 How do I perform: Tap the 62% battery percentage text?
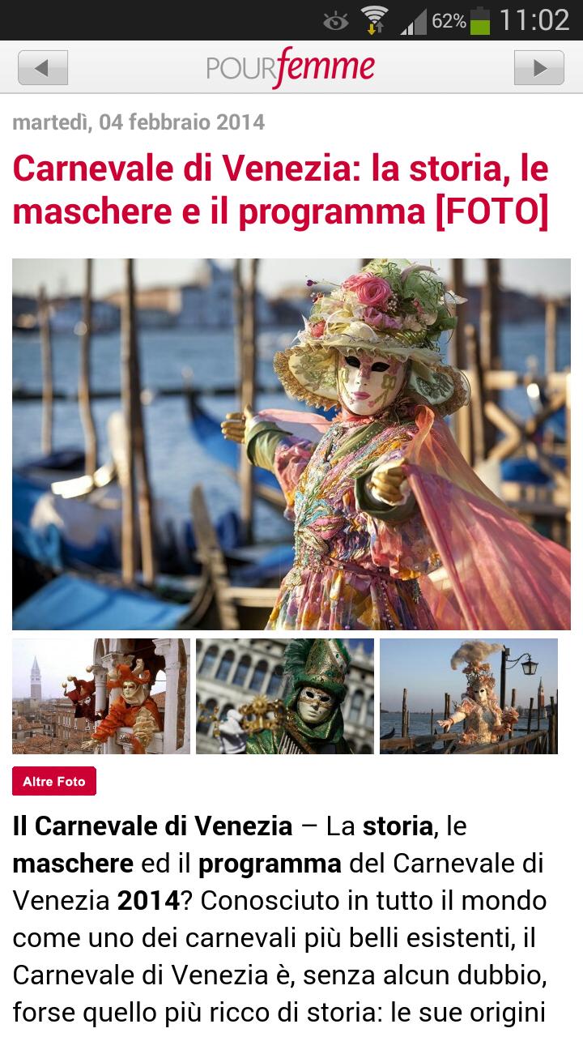point(449,21)
